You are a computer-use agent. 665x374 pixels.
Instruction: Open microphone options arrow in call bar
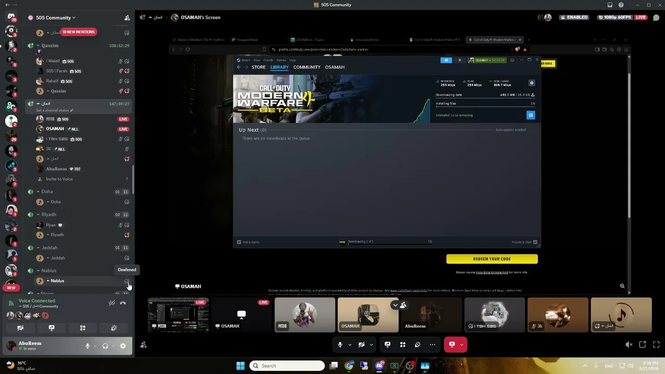350,344
